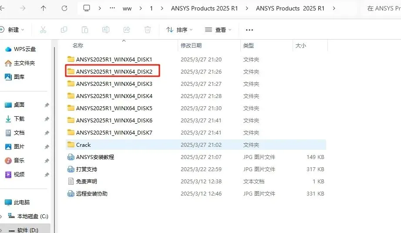
Task: Sort by the 修改日期 column header
Action: [191, 46]
